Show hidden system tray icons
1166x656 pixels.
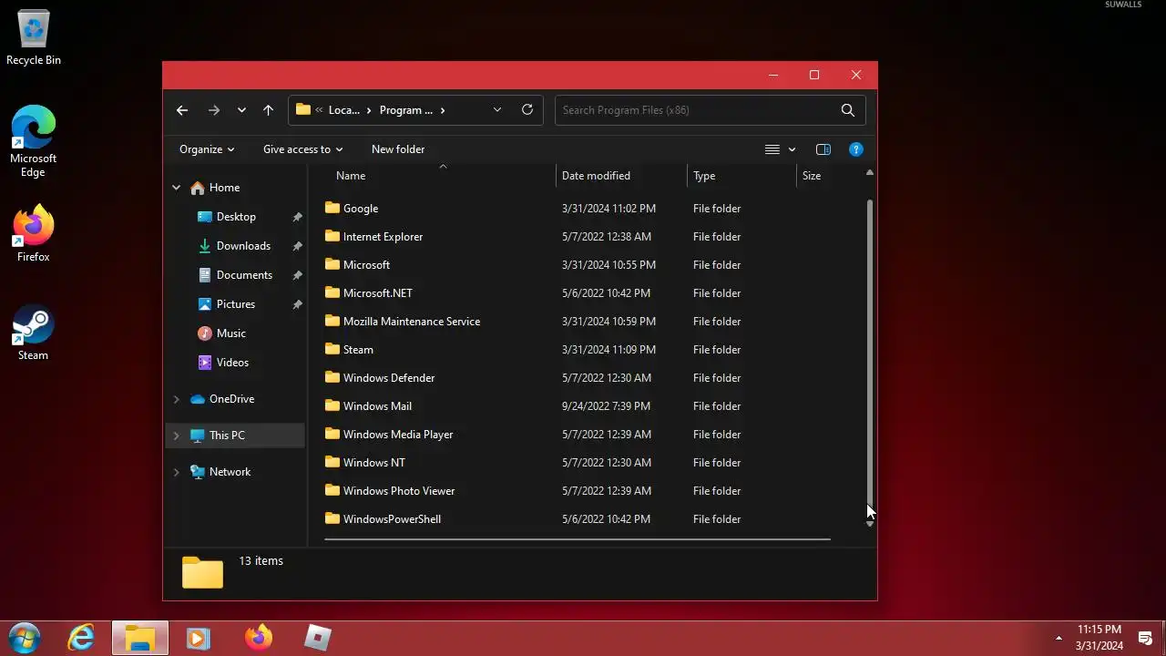pyautogui.click(x=1059, y=638)
